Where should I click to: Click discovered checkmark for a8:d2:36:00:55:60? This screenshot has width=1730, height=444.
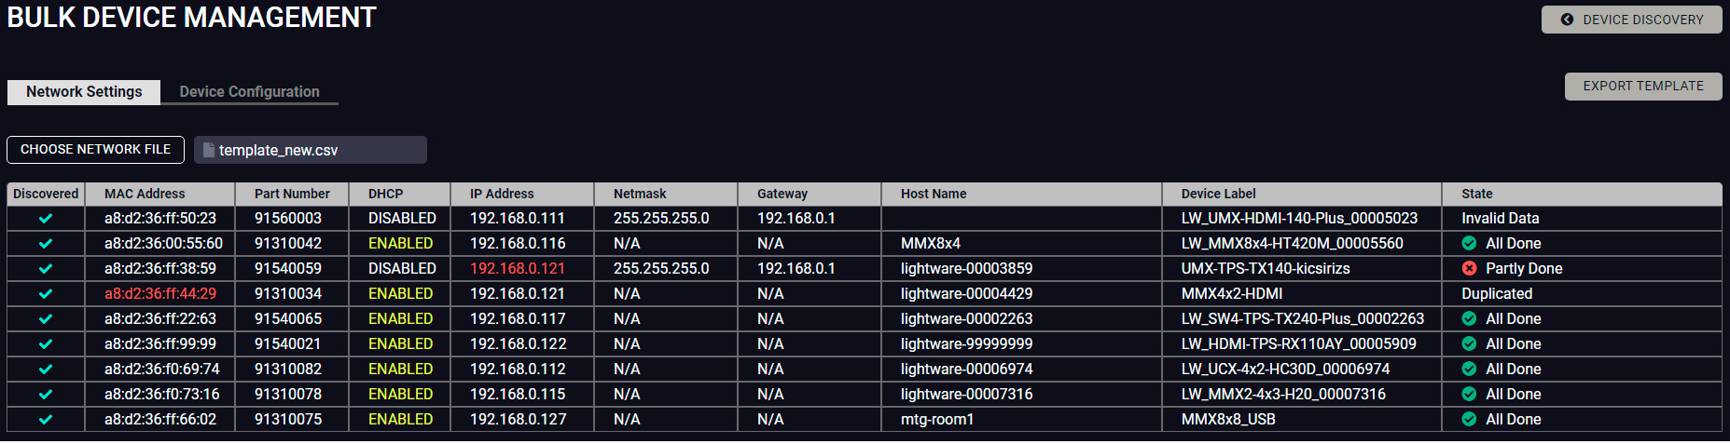pos(46,244)
